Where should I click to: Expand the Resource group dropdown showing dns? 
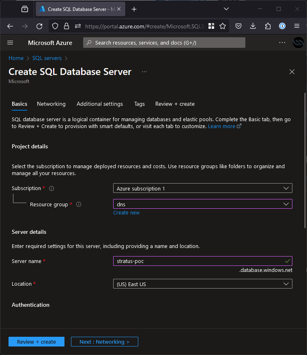pos(202,204)
